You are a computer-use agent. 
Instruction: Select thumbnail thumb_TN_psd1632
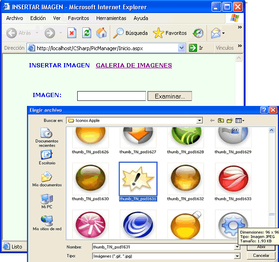click(x=186, y=182)
